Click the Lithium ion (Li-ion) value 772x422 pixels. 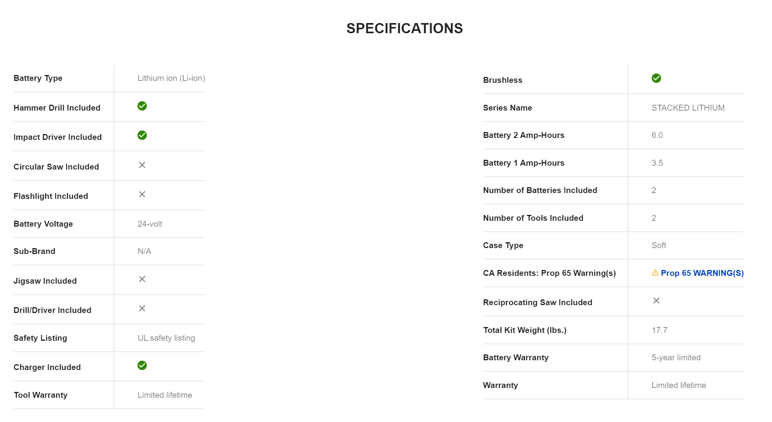(171, 78)
